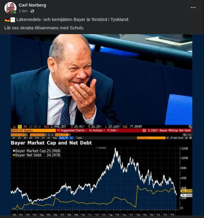Click the yellow Bayer Net Debt legend marker
This screenshot has height=218, width=204.
coord(14,155)
